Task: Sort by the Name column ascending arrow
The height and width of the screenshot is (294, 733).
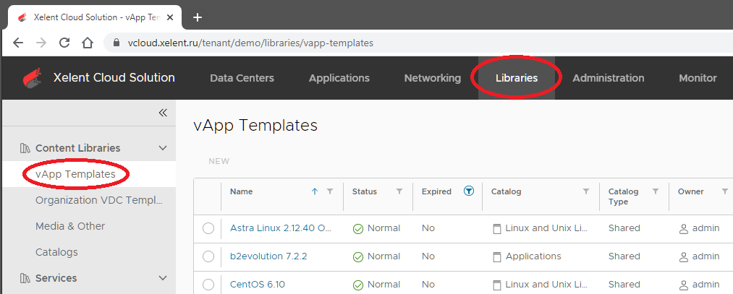Action: click(x=315, y=191)
